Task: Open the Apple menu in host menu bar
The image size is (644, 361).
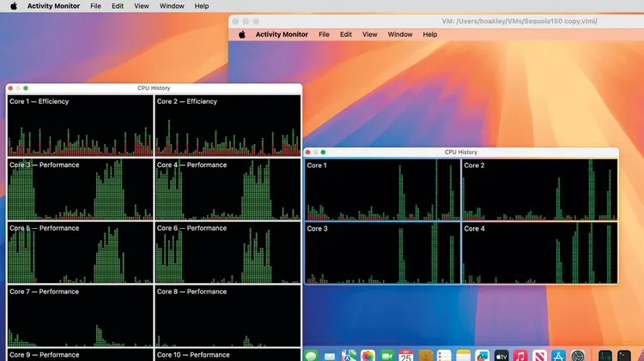Action: point(14,6)
